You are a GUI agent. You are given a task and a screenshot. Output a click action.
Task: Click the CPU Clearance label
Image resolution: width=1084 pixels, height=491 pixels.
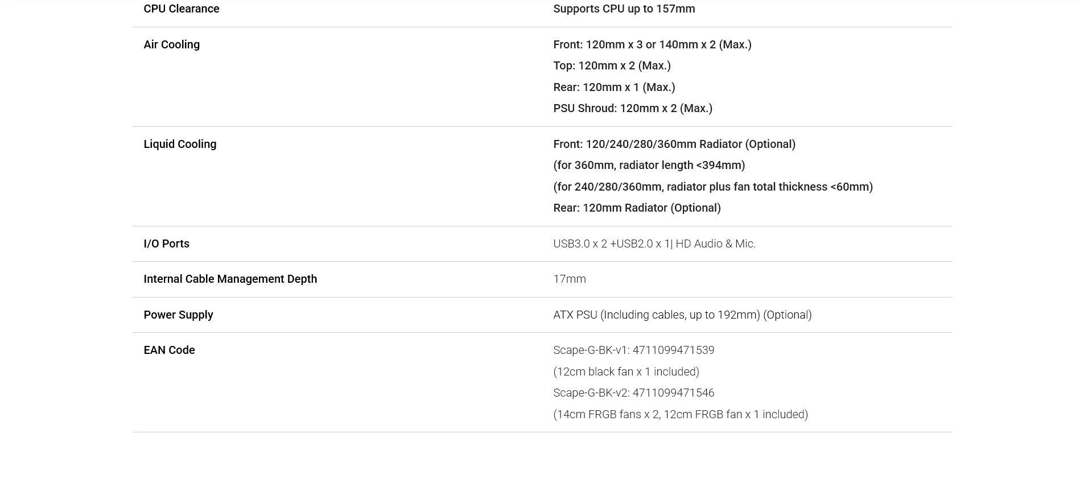click(x=181, y=9)
